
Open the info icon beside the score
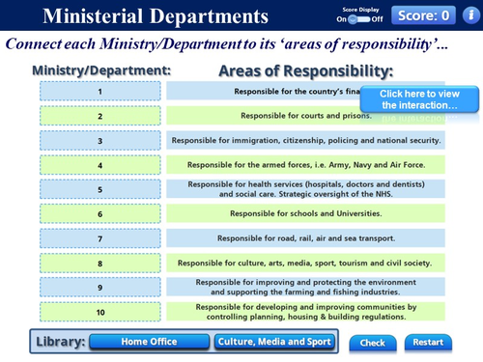click(471, 15)
